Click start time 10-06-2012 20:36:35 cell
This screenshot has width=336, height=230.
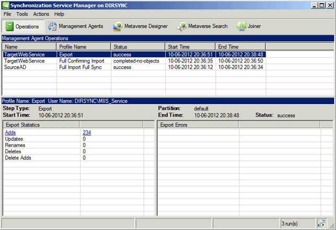[190, 61]
